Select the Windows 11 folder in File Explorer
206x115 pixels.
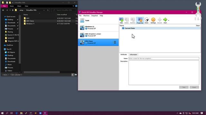click(x=30, y=24)
